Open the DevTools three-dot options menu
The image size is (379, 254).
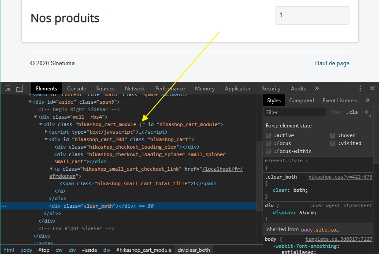coord(360,89)
